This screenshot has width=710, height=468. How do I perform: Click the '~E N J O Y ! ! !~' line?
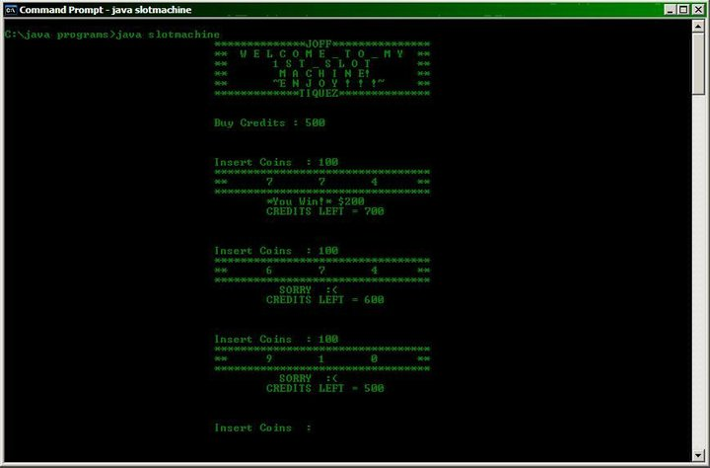point(328,84)
